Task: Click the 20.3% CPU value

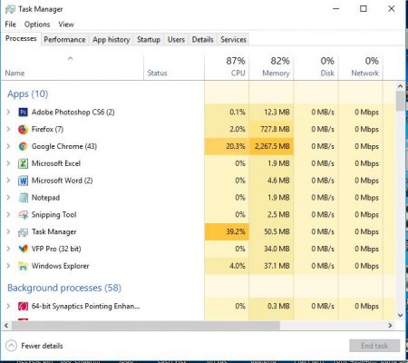Action: click(x=236, y=146)
